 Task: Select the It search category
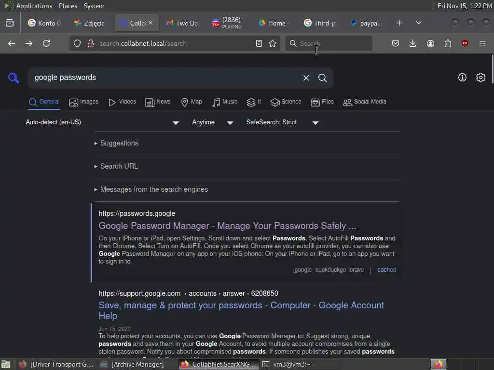(254, 102)
